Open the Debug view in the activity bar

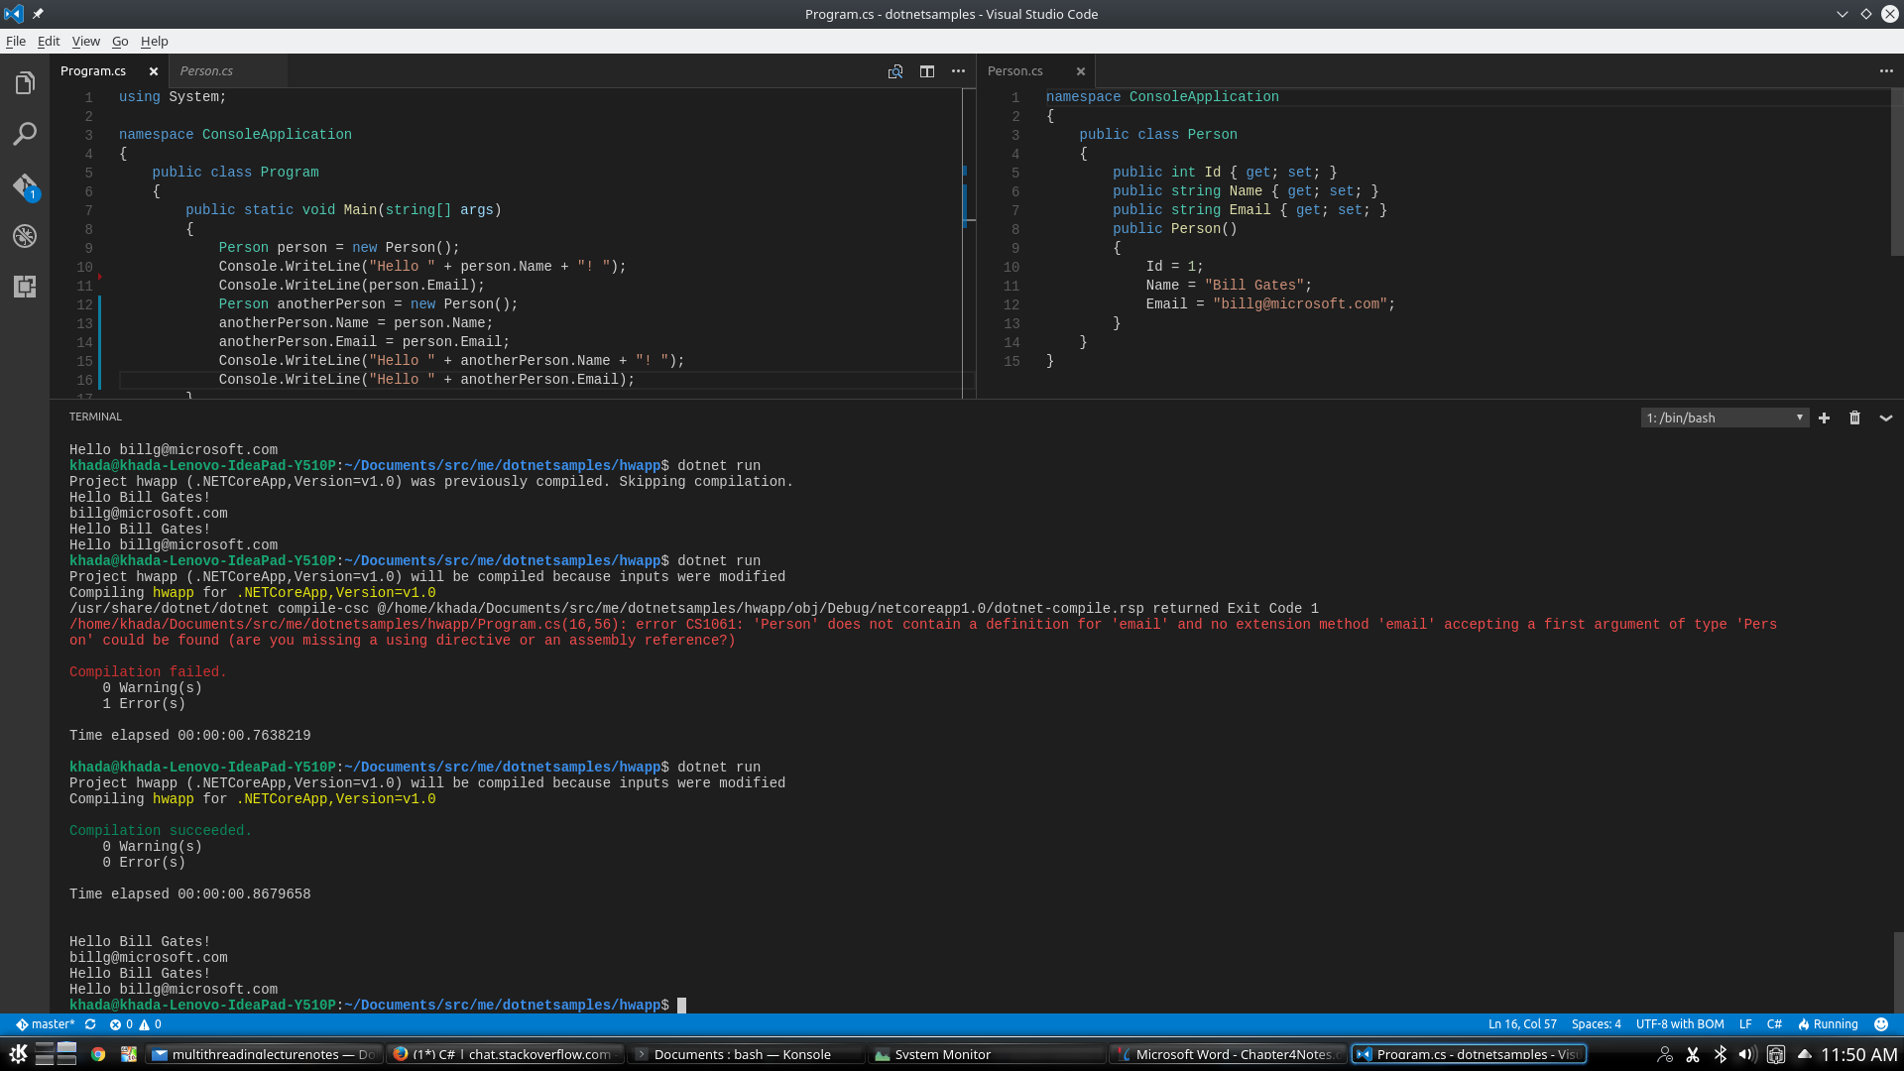pyautogui.click(x=25, y=236)
